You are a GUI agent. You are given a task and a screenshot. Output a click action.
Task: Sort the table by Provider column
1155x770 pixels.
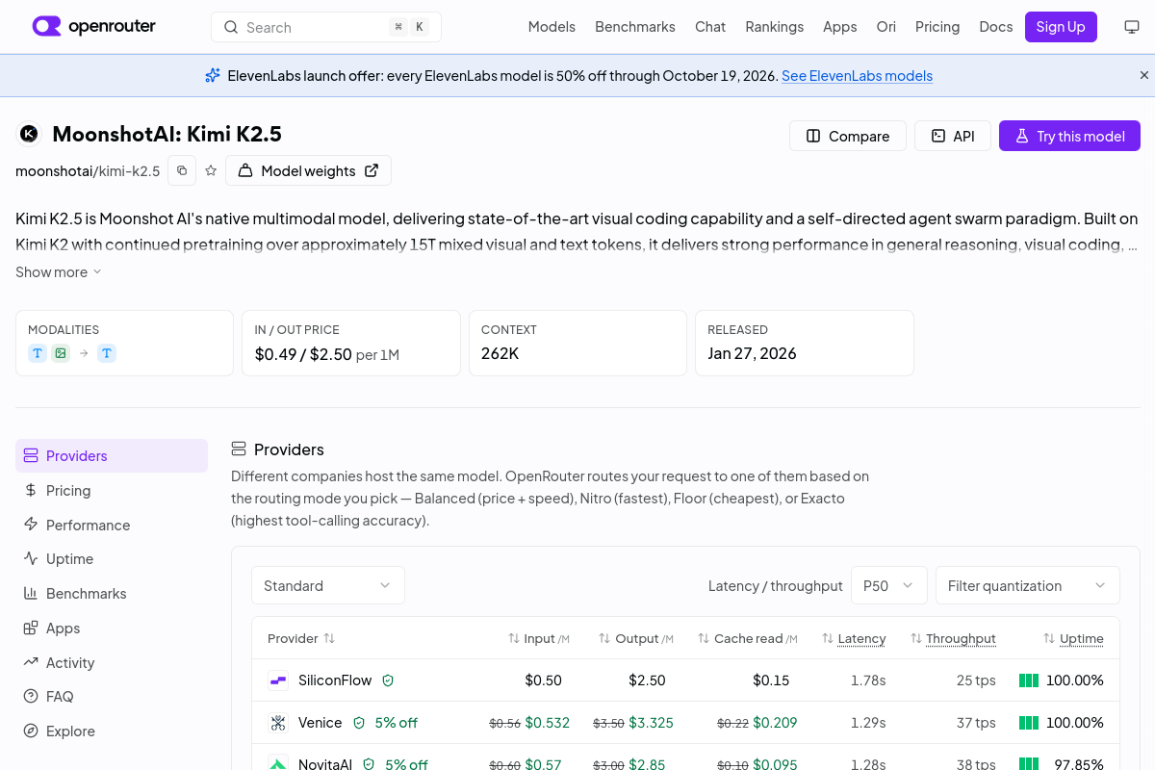[x=301, y=638]
